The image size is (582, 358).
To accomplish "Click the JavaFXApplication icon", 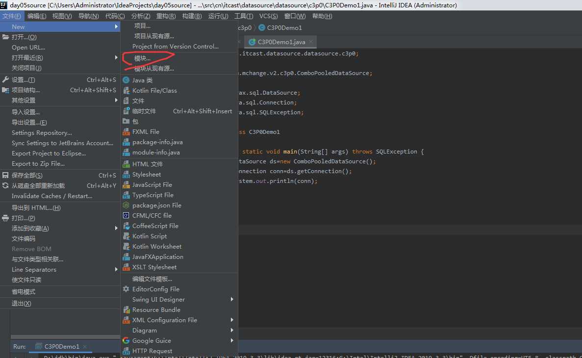I will [126, 257].
